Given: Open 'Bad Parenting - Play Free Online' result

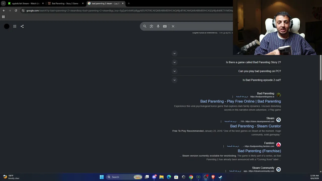Looking at the screenshot, I should [x=240, y=101].
